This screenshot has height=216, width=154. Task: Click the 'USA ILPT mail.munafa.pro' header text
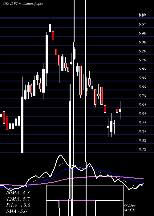[23, 4]
